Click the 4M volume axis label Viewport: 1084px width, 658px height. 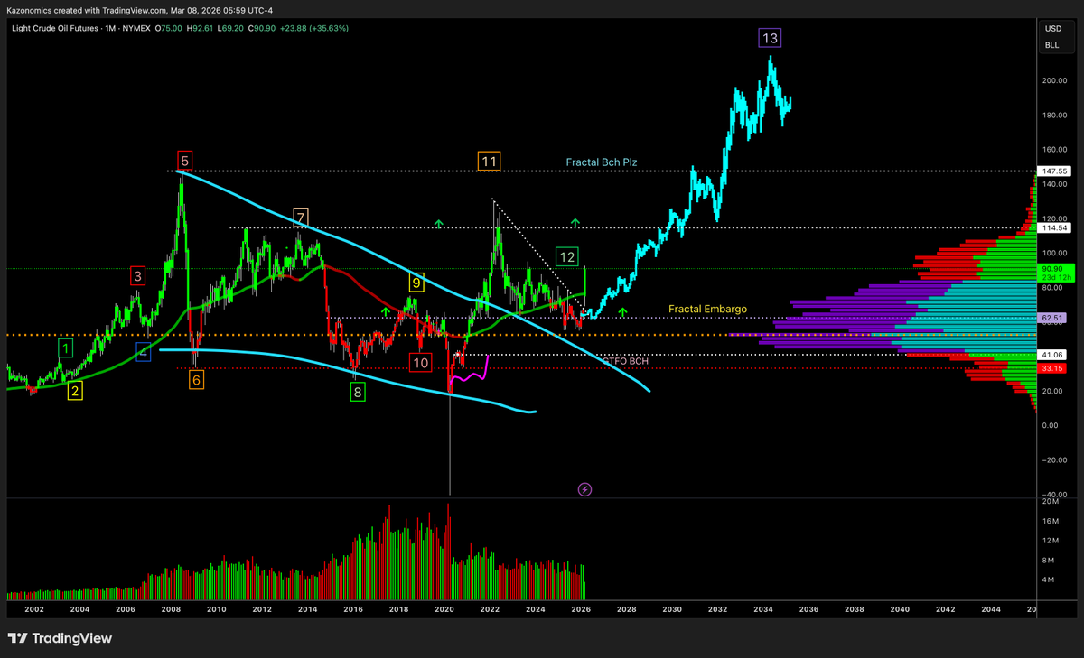click(x=1049, y=579)
